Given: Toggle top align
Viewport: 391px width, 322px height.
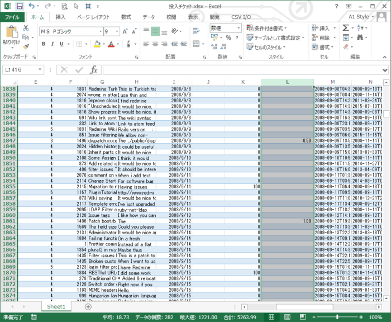Looking at the screenshot, I should (x=146, y=31).
